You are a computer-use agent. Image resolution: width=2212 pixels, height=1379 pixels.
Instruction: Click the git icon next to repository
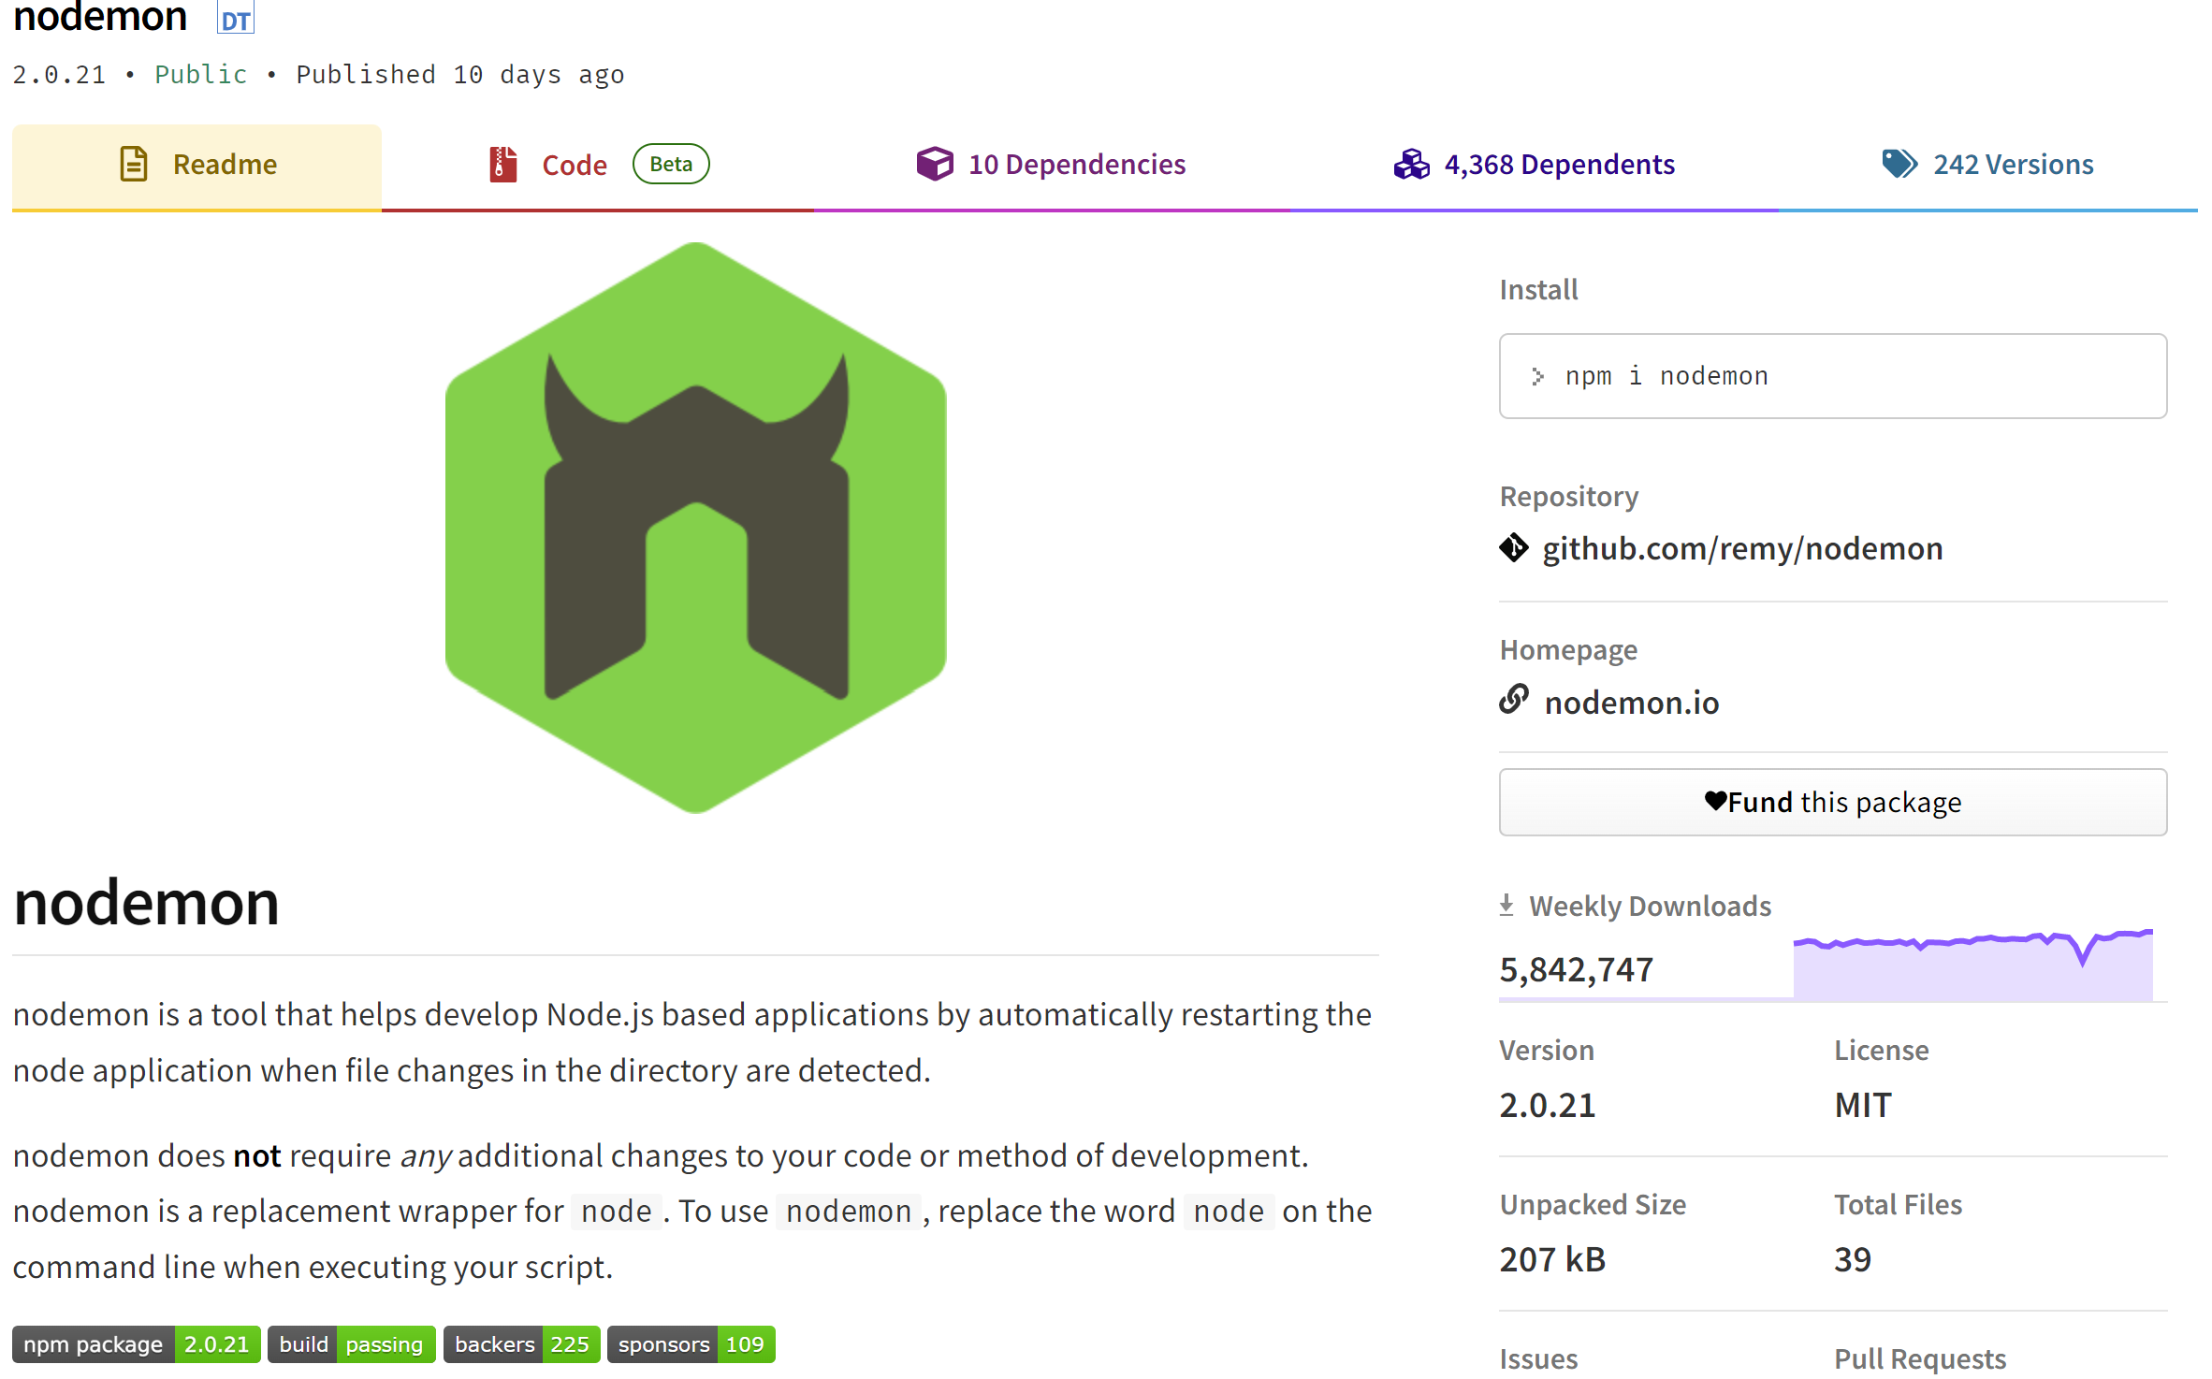(1513, 548)
